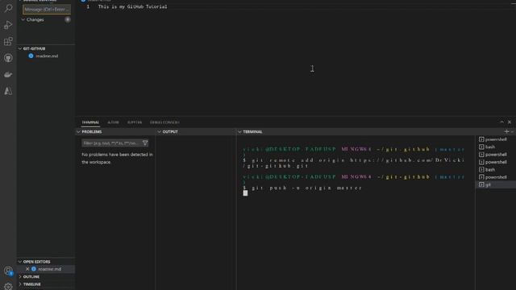Collapse the Output section header

[196, 131]
